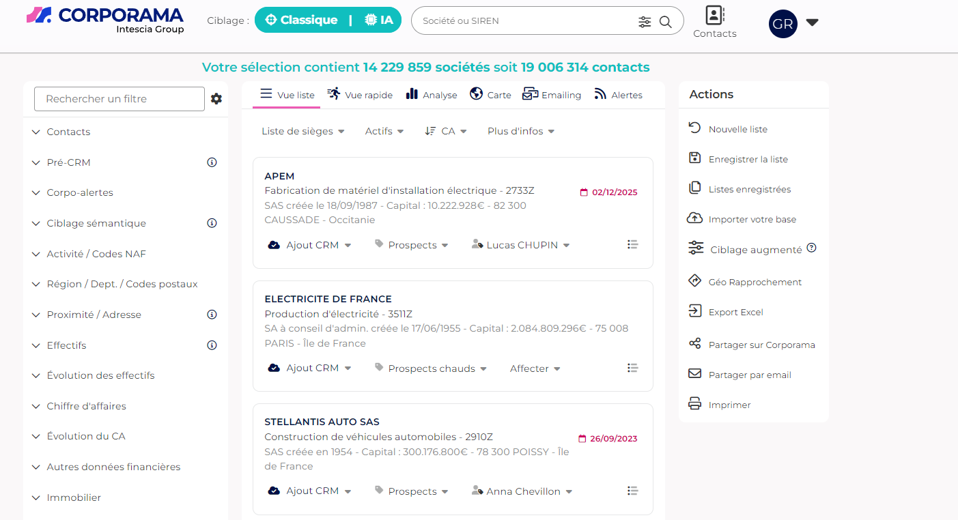Open the Analyse tab

coord(431,95)
